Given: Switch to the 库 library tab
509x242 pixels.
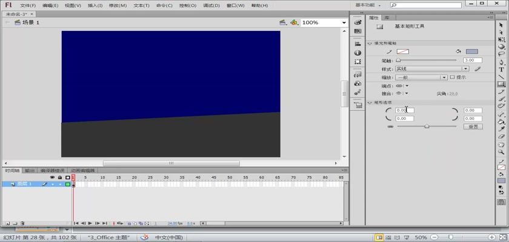Looking at the screenshot, I should (387, 18).
